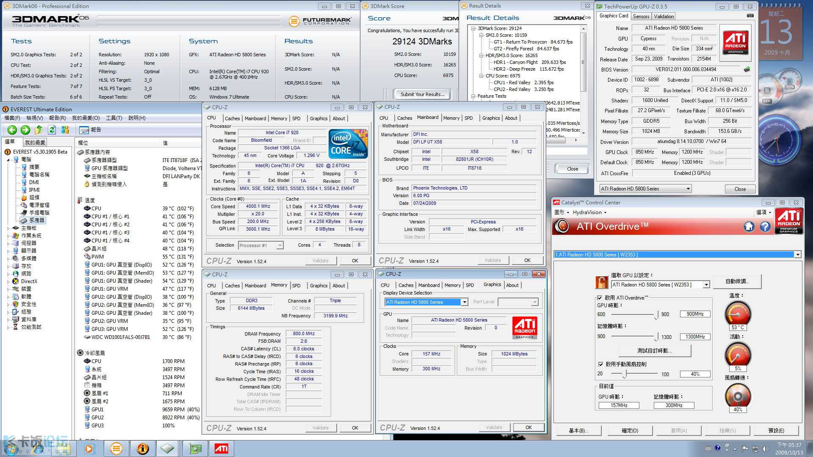Click the Refresh icon in EVEREST toolbar

click(52, 130)
